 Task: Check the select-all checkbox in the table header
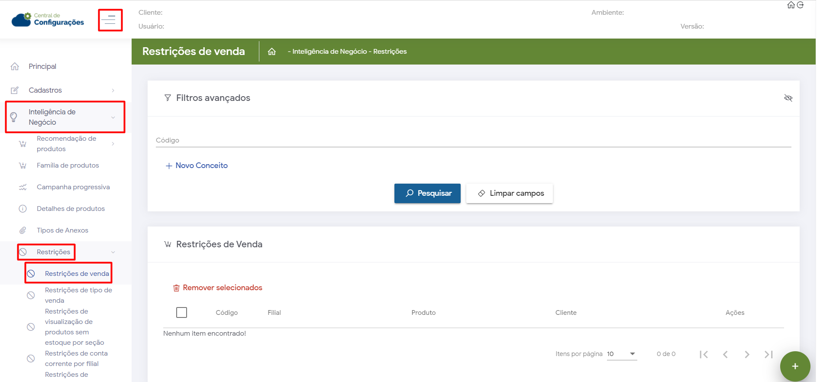(x=182, y=312)
